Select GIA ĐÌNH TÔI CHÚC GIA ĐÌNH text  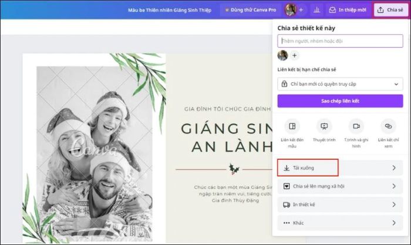click(x=228, y=109)
